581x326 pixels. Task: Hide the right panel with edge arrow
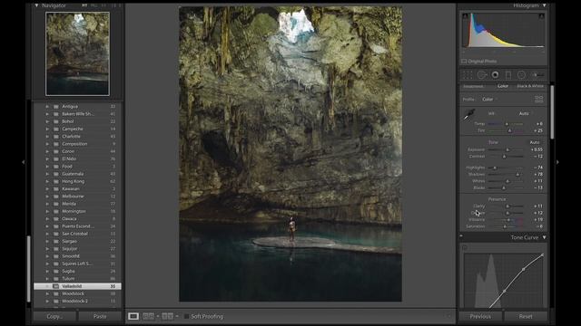(557, 162)
